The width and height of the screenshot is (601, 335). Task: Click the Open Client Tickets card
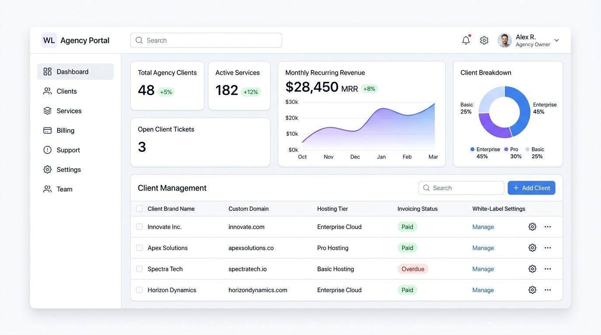[200, 142]
